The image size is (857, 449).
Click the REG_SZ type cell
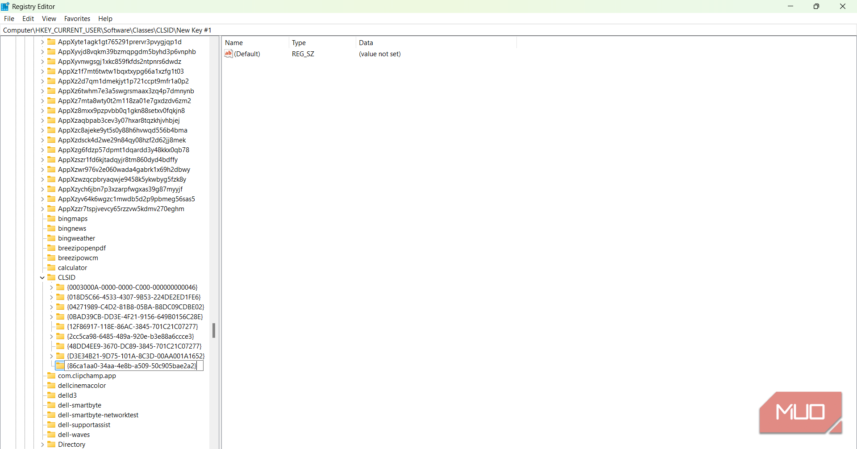pyautogui.click(x=303, y=54)
